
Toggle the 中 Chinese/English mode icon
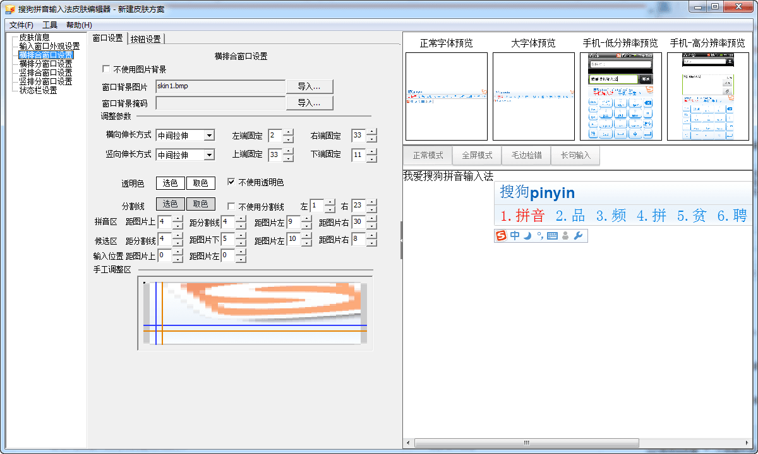click(x=515, y=236)
